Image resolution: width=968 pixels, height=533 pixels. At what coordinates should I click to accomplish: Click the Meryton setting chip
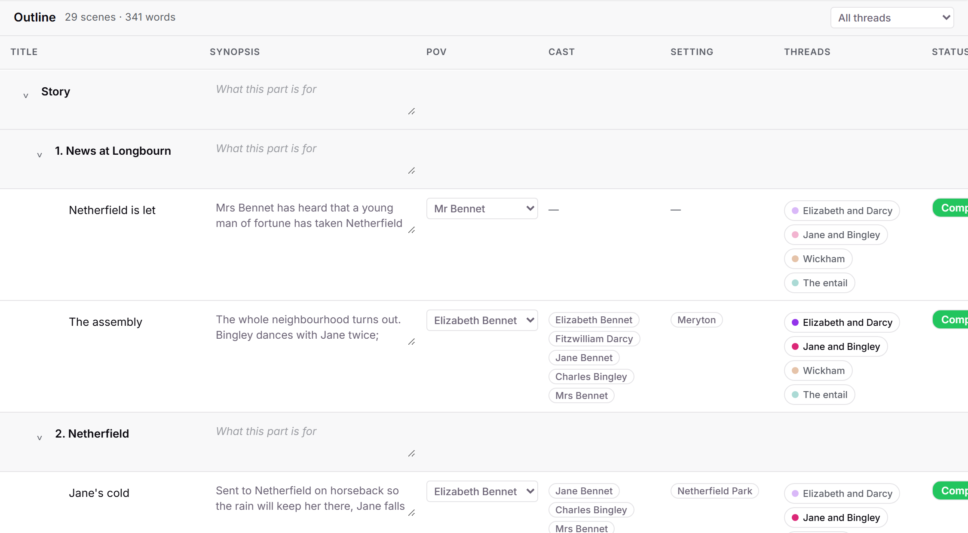point(696,320)
